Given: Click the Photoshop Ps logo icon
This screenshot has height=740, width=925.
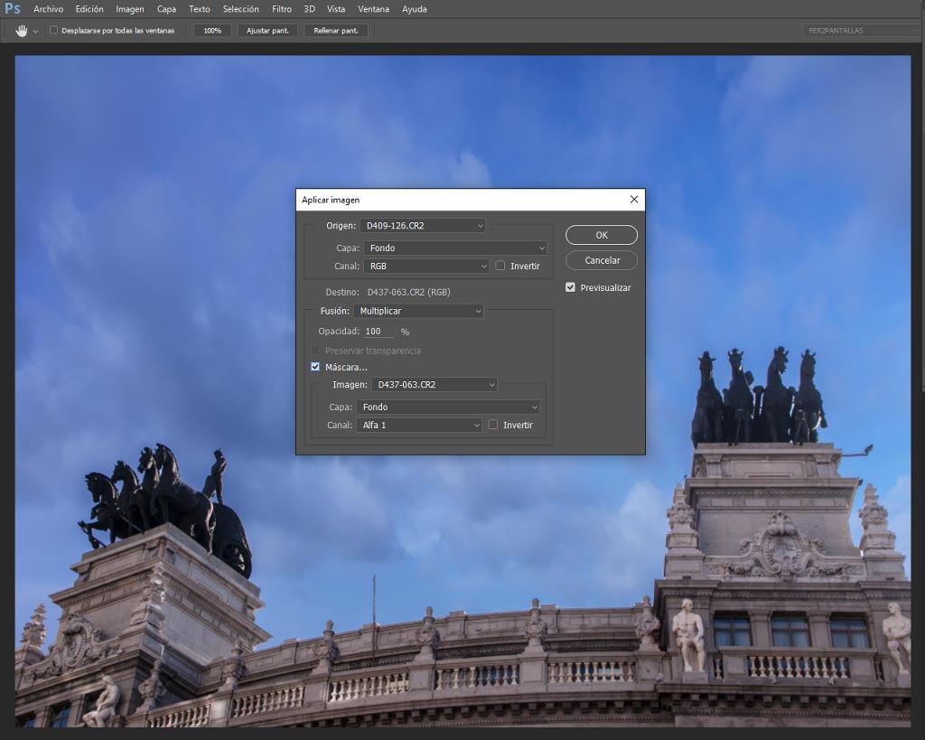Looking at the screenshot, I should click(13, 8).
